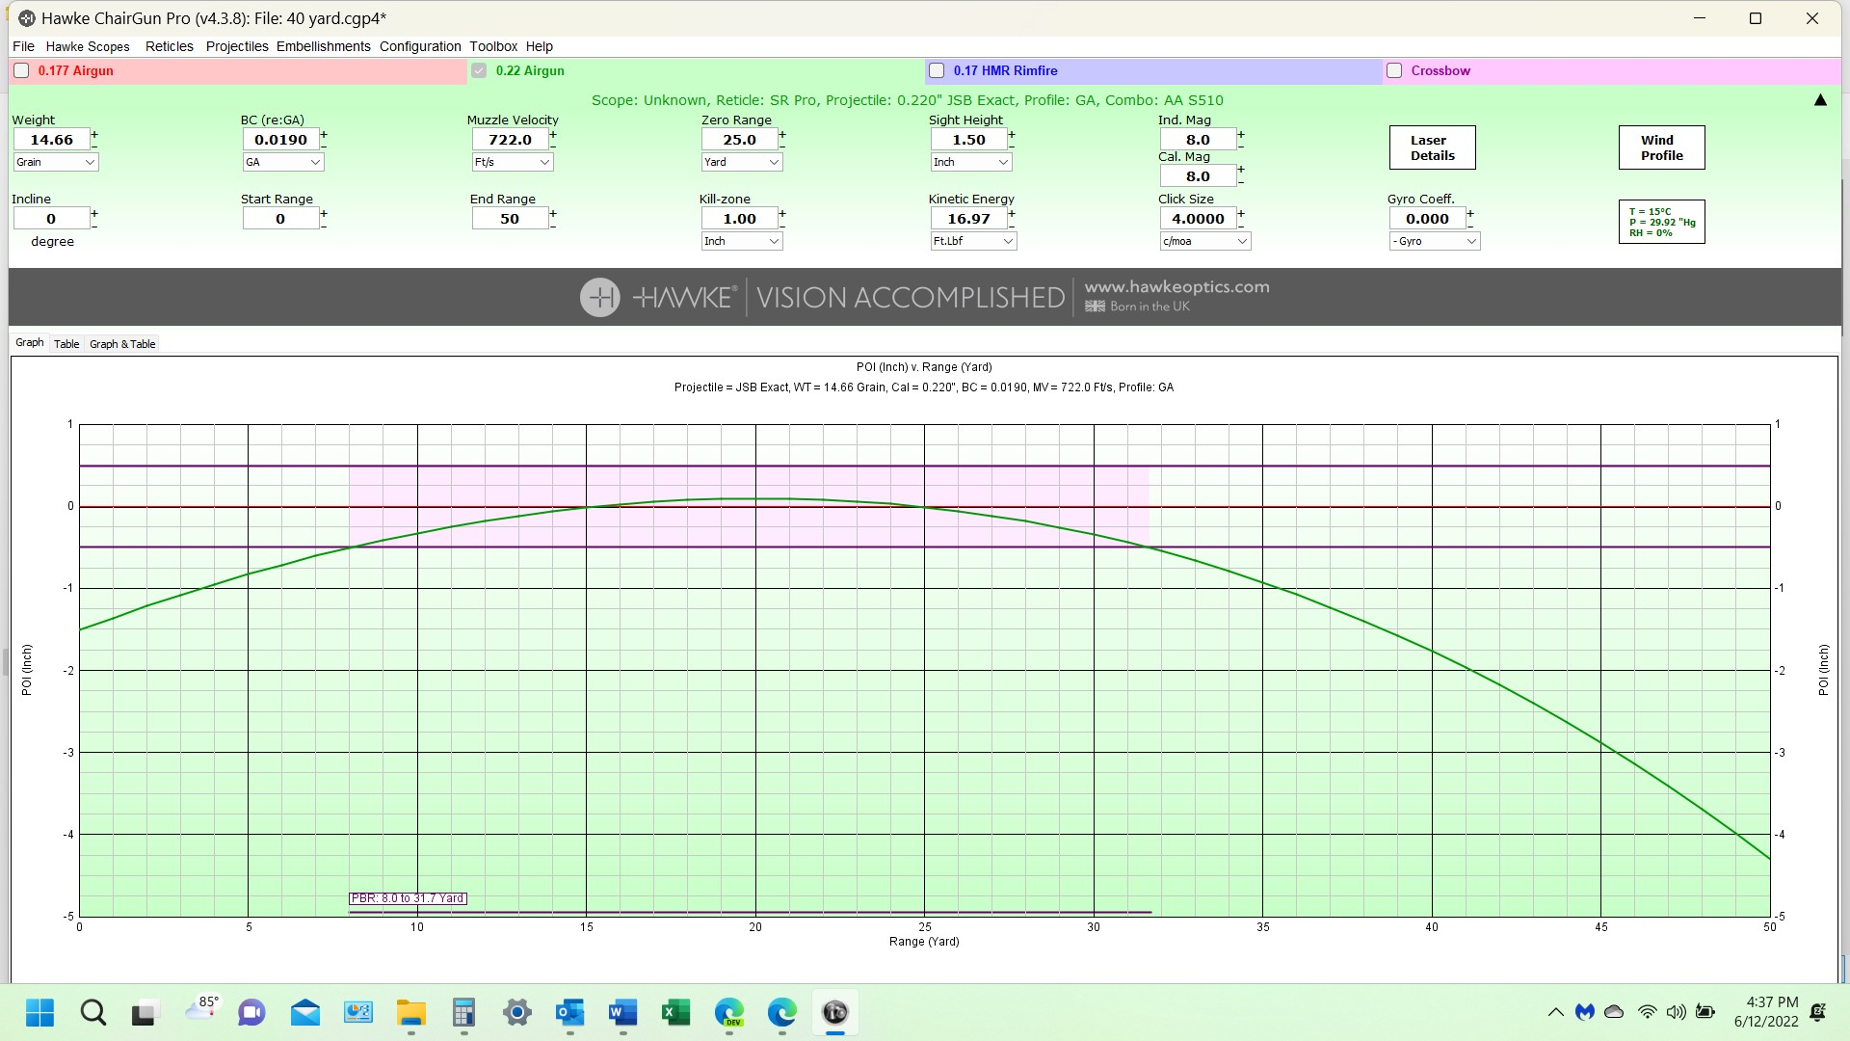Enable Crossbow checkbox
Image resolution: width=1850 pixels, height=1041 pixels.
coord(1394,70)
